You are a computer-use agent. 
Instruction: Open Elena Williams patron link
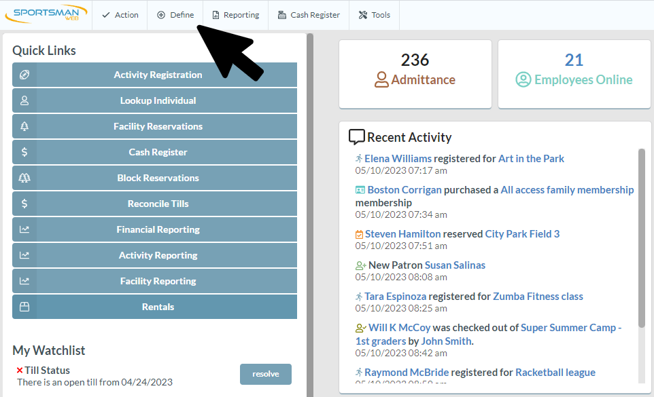point(398,159)
